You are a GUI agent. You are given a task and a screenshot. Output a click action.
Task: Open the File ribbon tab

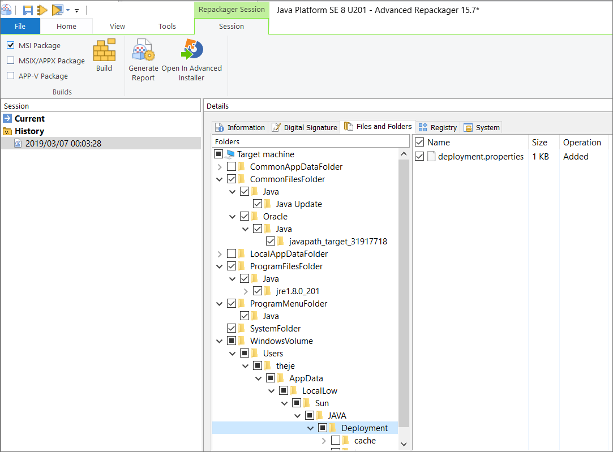(x=20, y=26)
